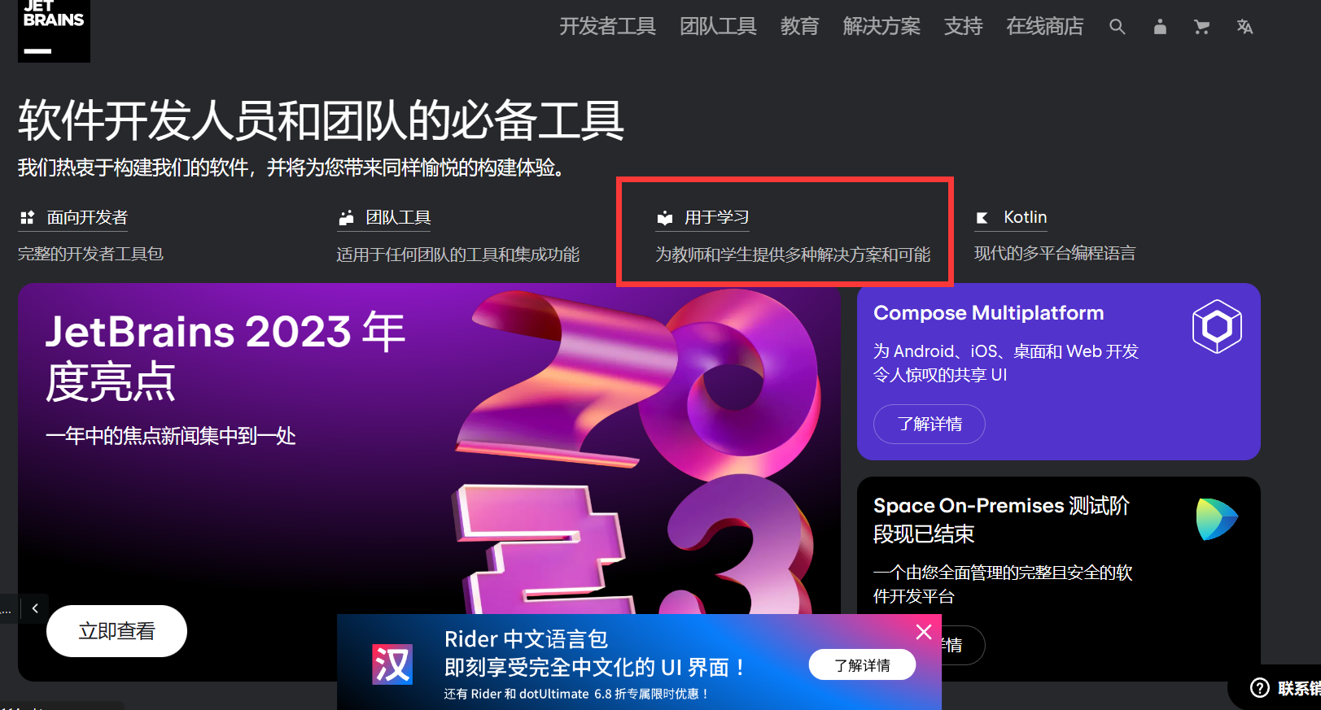Click the 2023 banner artwork

[639, 451]
